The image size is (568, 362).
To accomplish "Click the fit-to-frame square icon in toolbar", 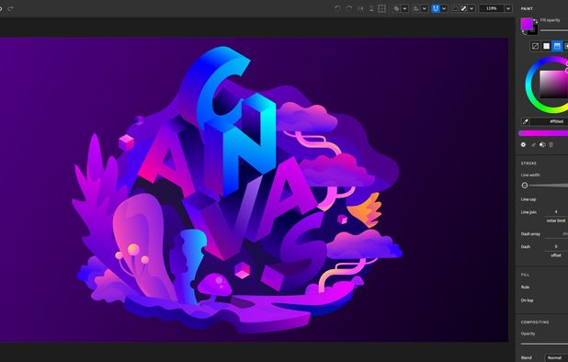I will 381,8.
